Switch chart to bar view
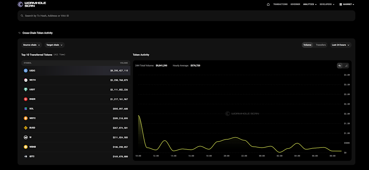369x170 pixels. (x=346, y=66)
